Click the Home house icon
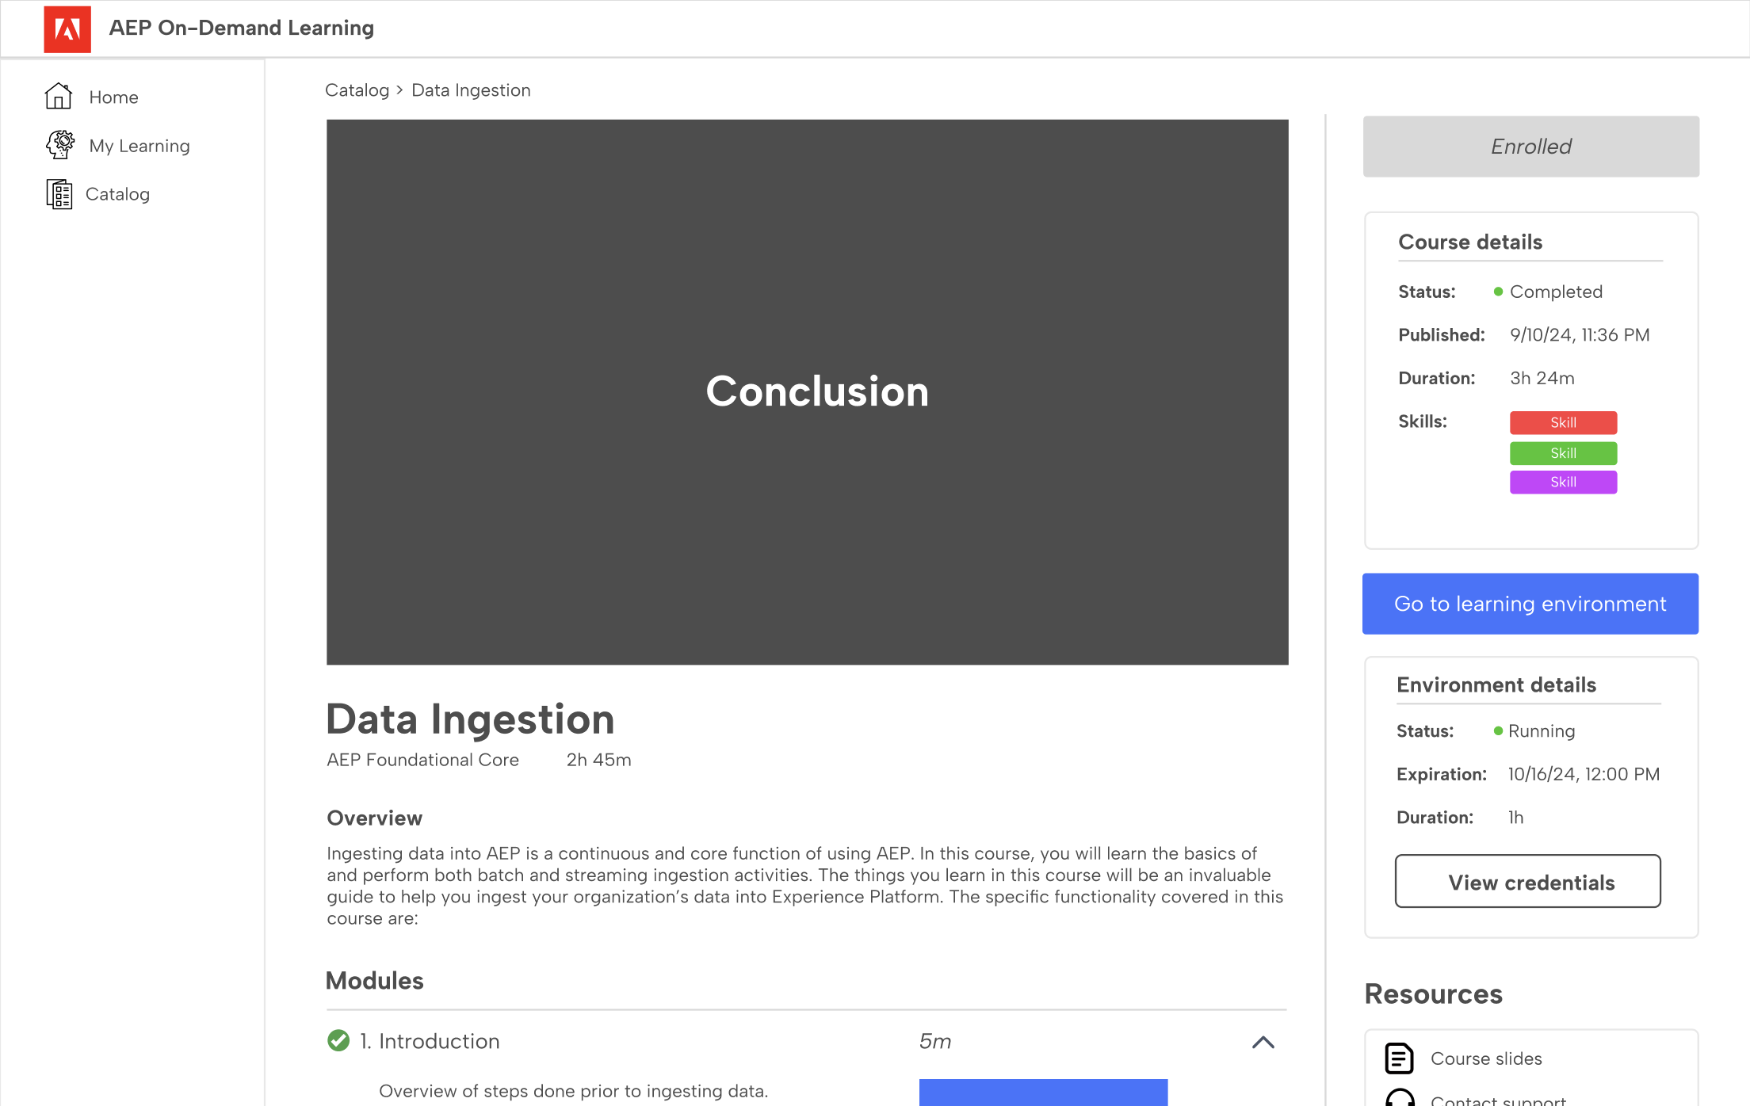The width and height of the screenshot is (1750, 1106). 59,96
